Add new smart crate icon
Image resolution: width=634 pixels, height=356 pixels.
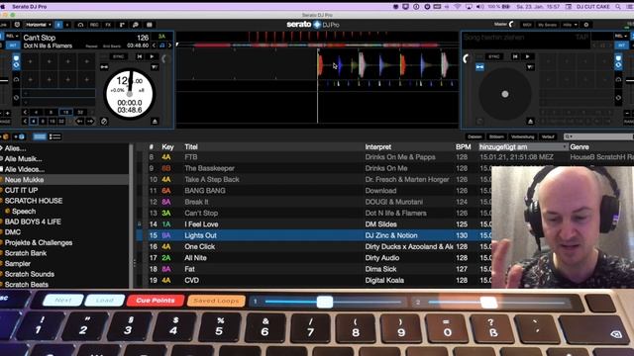19,136
